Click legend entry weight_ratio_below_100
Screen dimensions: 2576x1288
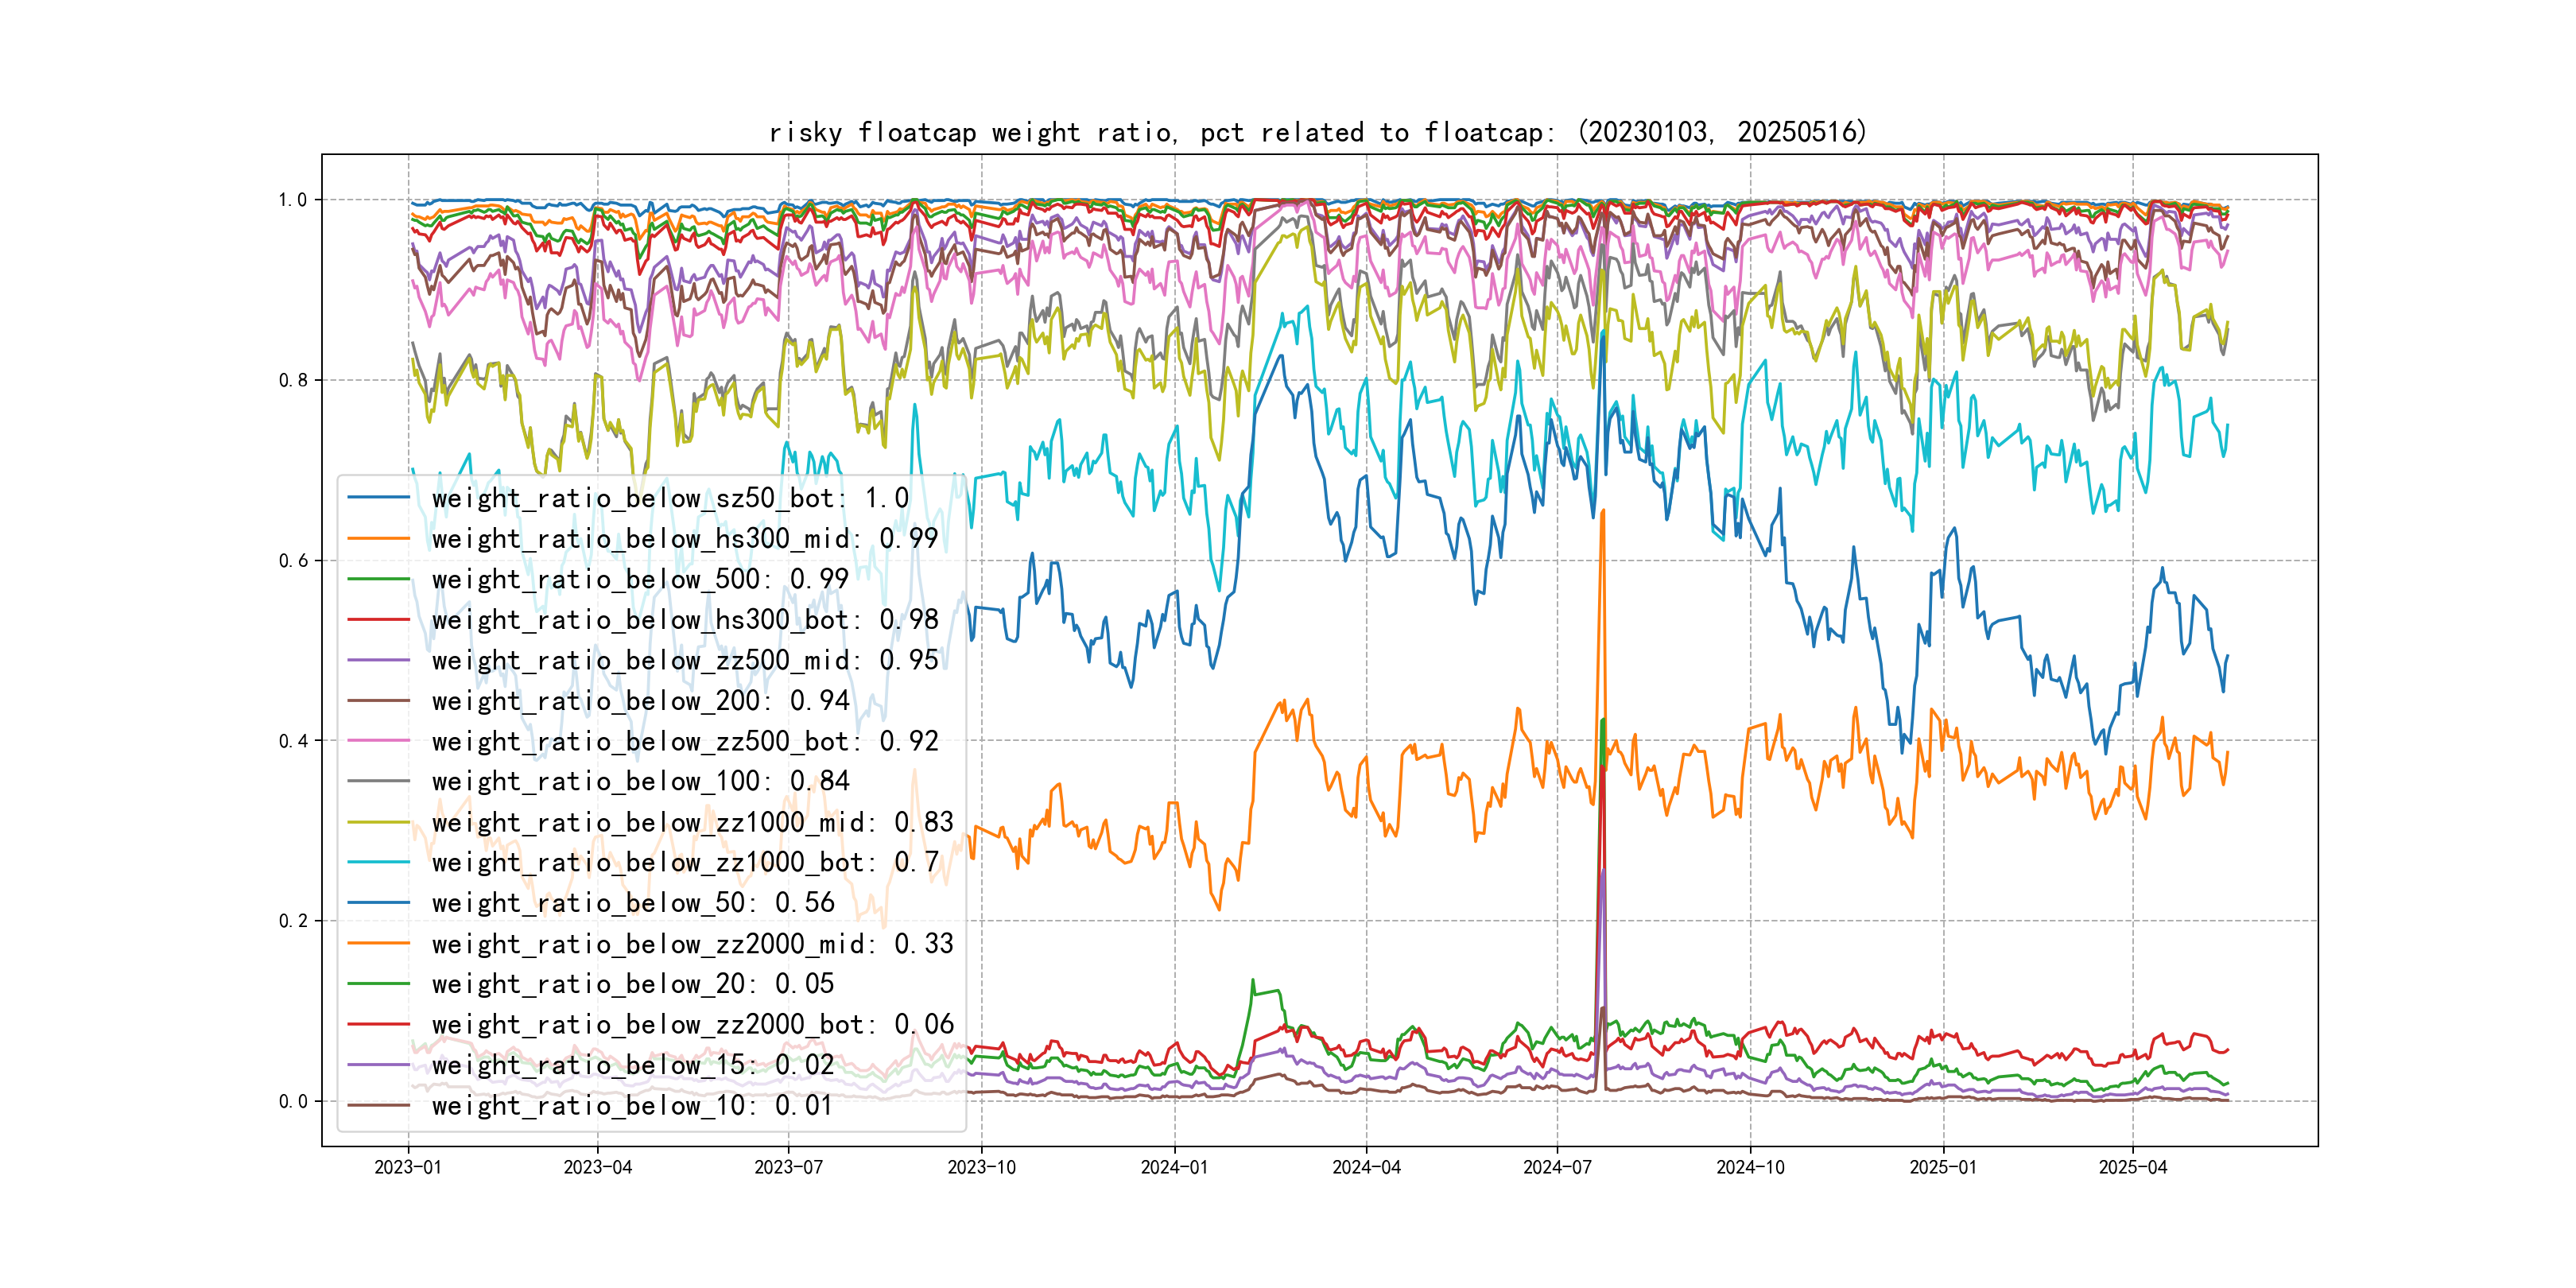click(x=639, y=781)
